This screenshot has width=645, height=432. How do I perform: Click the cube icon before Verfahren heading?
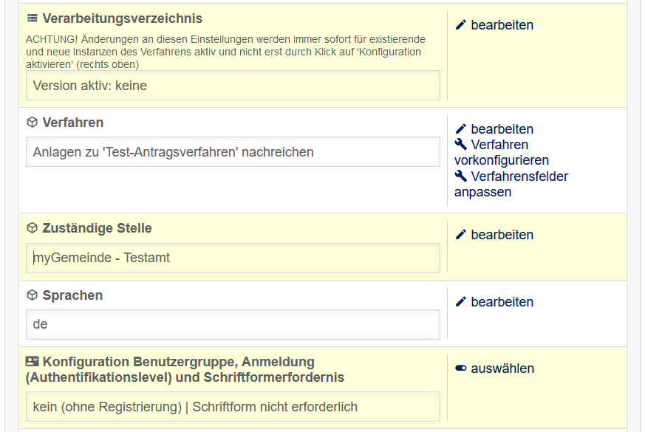coord(33,123)
